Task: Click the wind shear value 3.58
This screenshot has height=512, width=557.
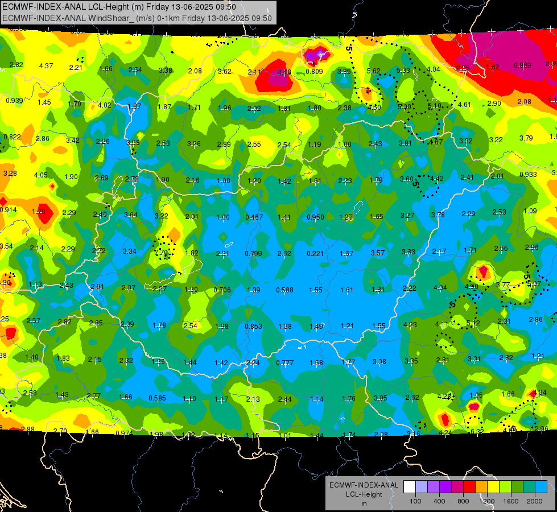Action: 133,142
